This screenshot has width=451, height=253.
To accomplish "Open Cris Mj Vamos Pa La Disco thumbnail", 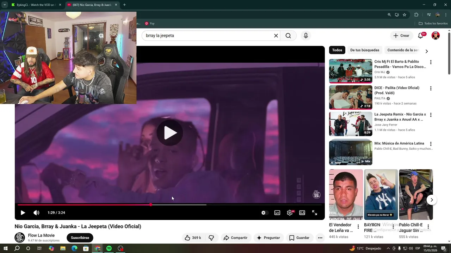I will (x=351, y=71).
